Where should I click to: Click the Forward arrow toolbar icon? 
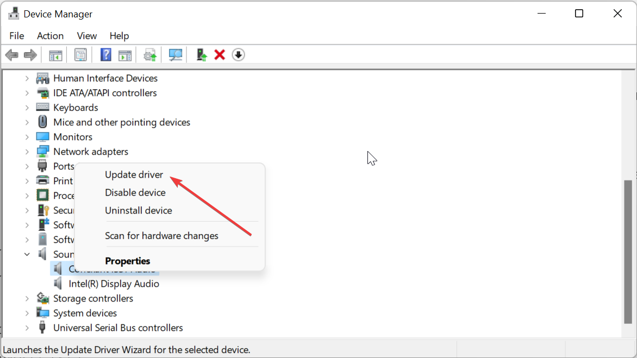[30, 55]
